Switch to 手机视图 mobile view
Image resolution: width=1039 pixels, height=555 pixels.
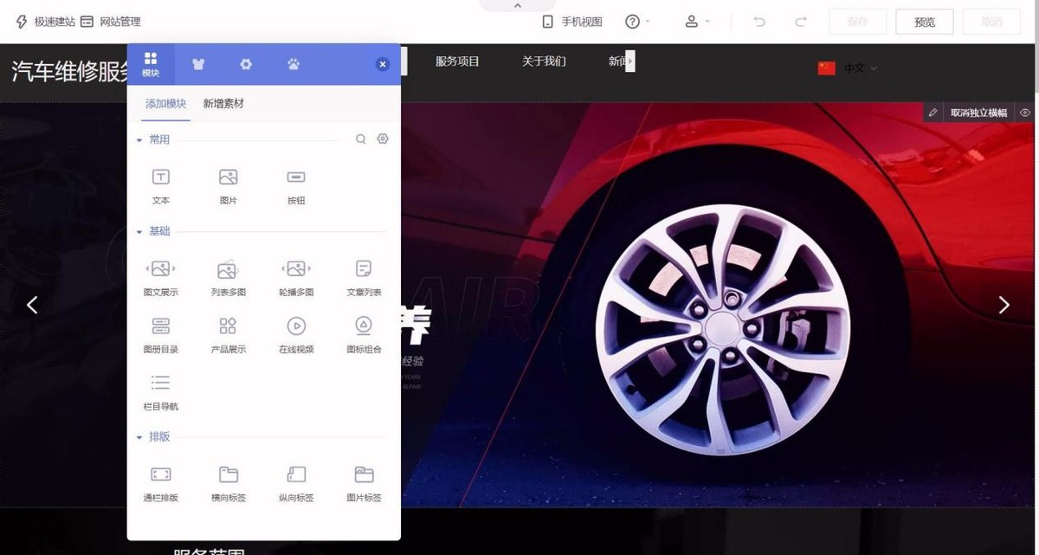pyautogui.click(x=572, y=21)
